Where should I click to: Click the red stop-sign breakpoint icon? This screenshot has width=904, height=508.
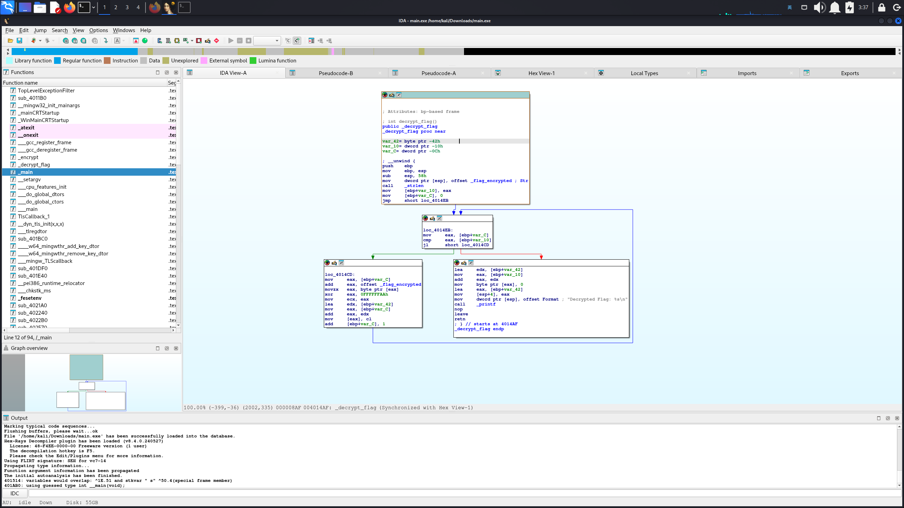pos(216,41)
